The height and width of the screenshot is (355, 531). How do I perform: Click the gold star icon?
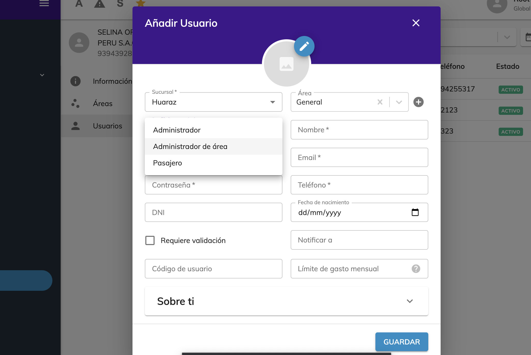[x=140, y=3]
